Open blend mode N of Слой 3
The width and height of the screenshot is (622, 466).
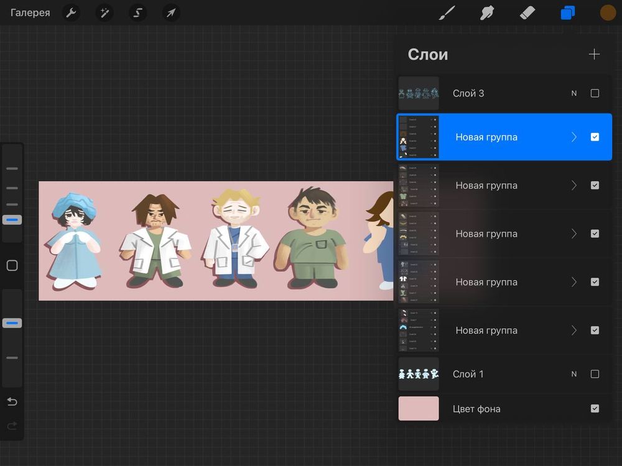574,94
